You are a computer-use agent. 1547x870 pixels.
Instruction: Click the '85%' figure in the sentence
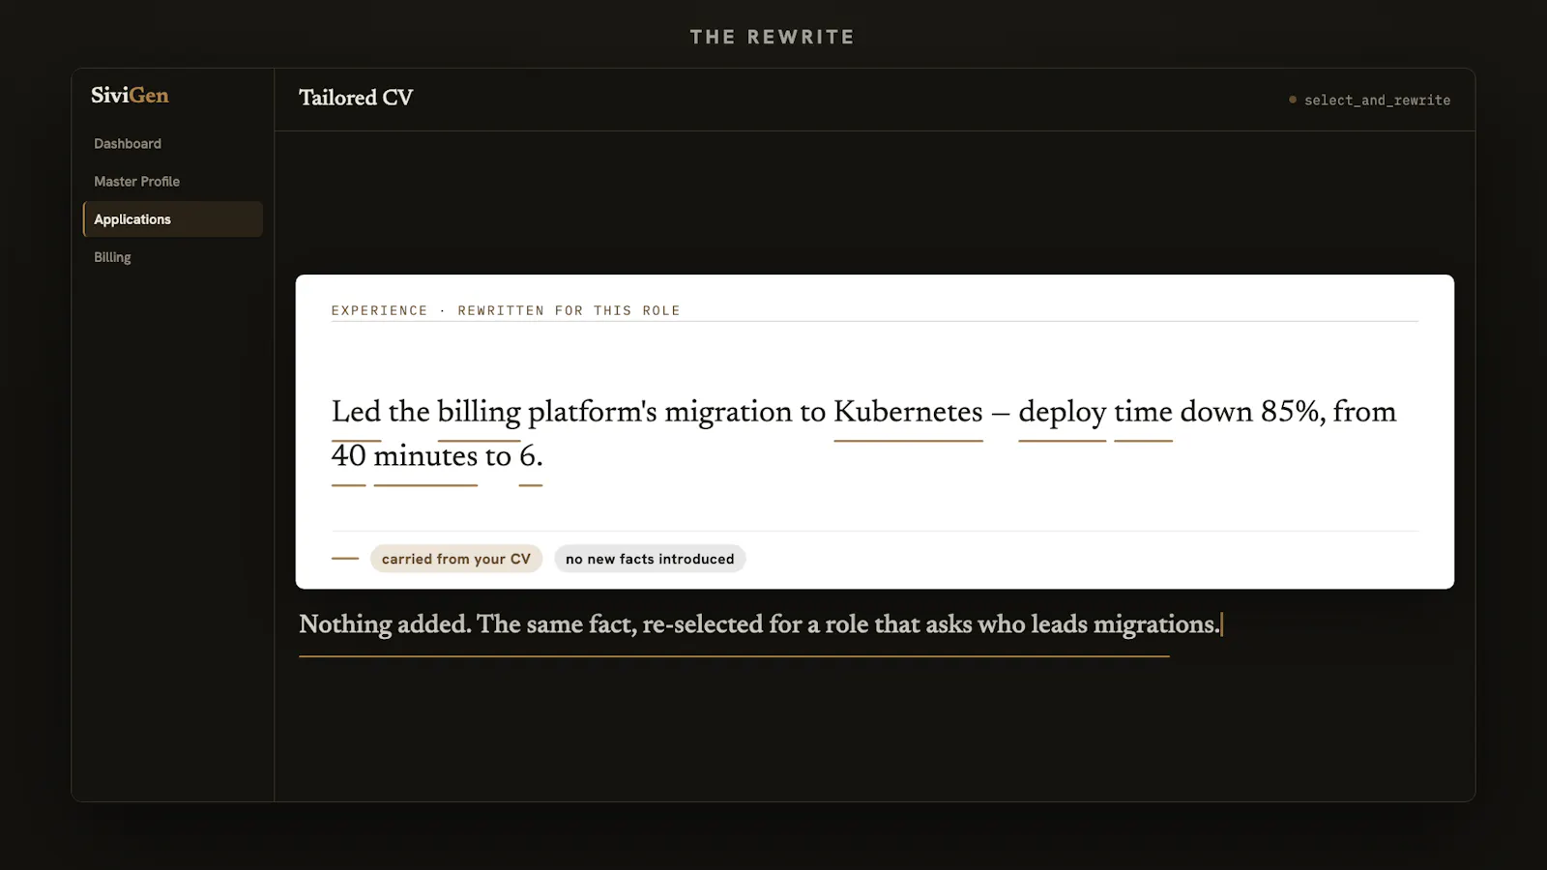tap(1291, 412)
